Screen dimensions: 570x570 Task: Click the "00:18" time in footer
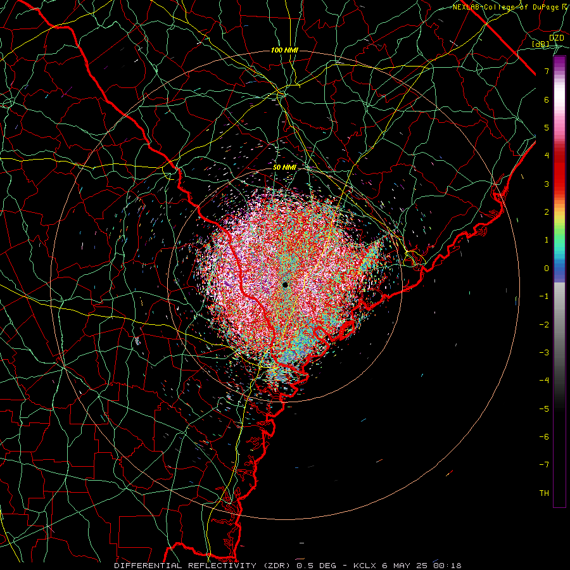click(x=447, y=566)
